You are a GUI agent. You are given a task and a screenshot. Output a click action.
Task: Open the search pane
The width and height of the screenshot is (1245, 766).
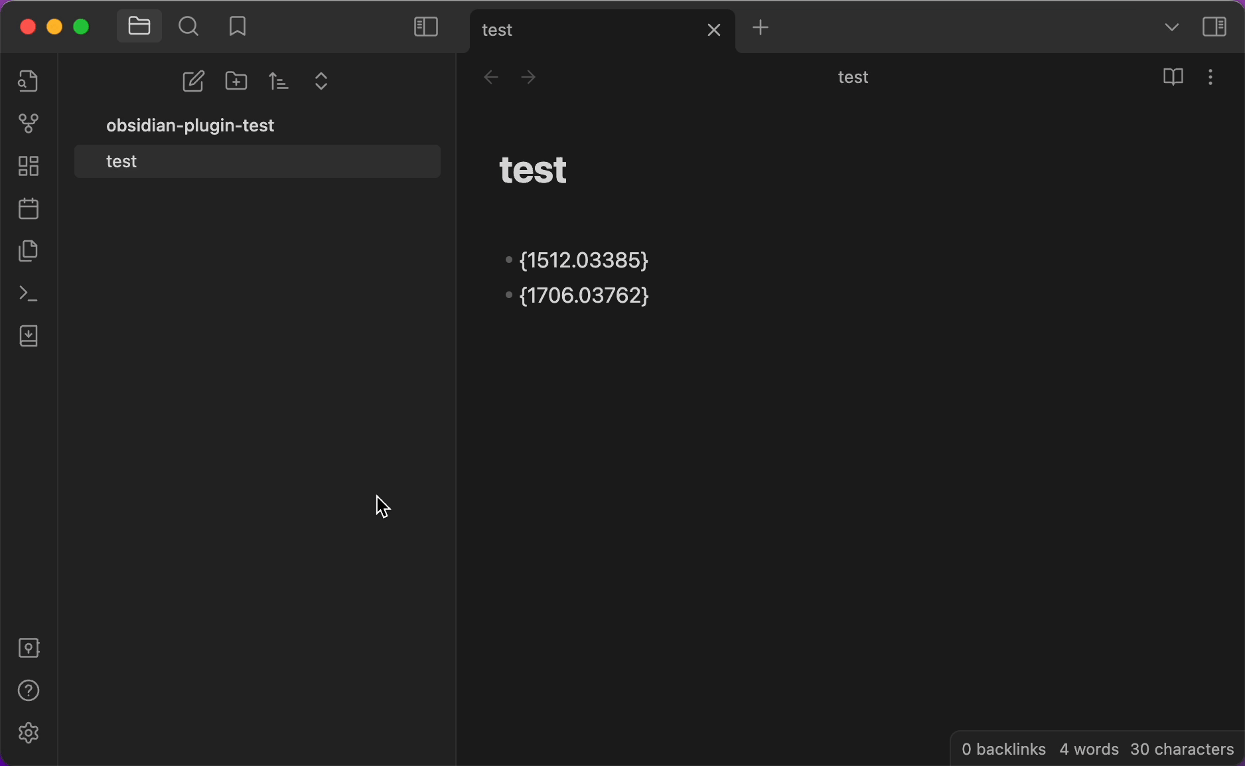pyautogui.click(x=188, y=27)
